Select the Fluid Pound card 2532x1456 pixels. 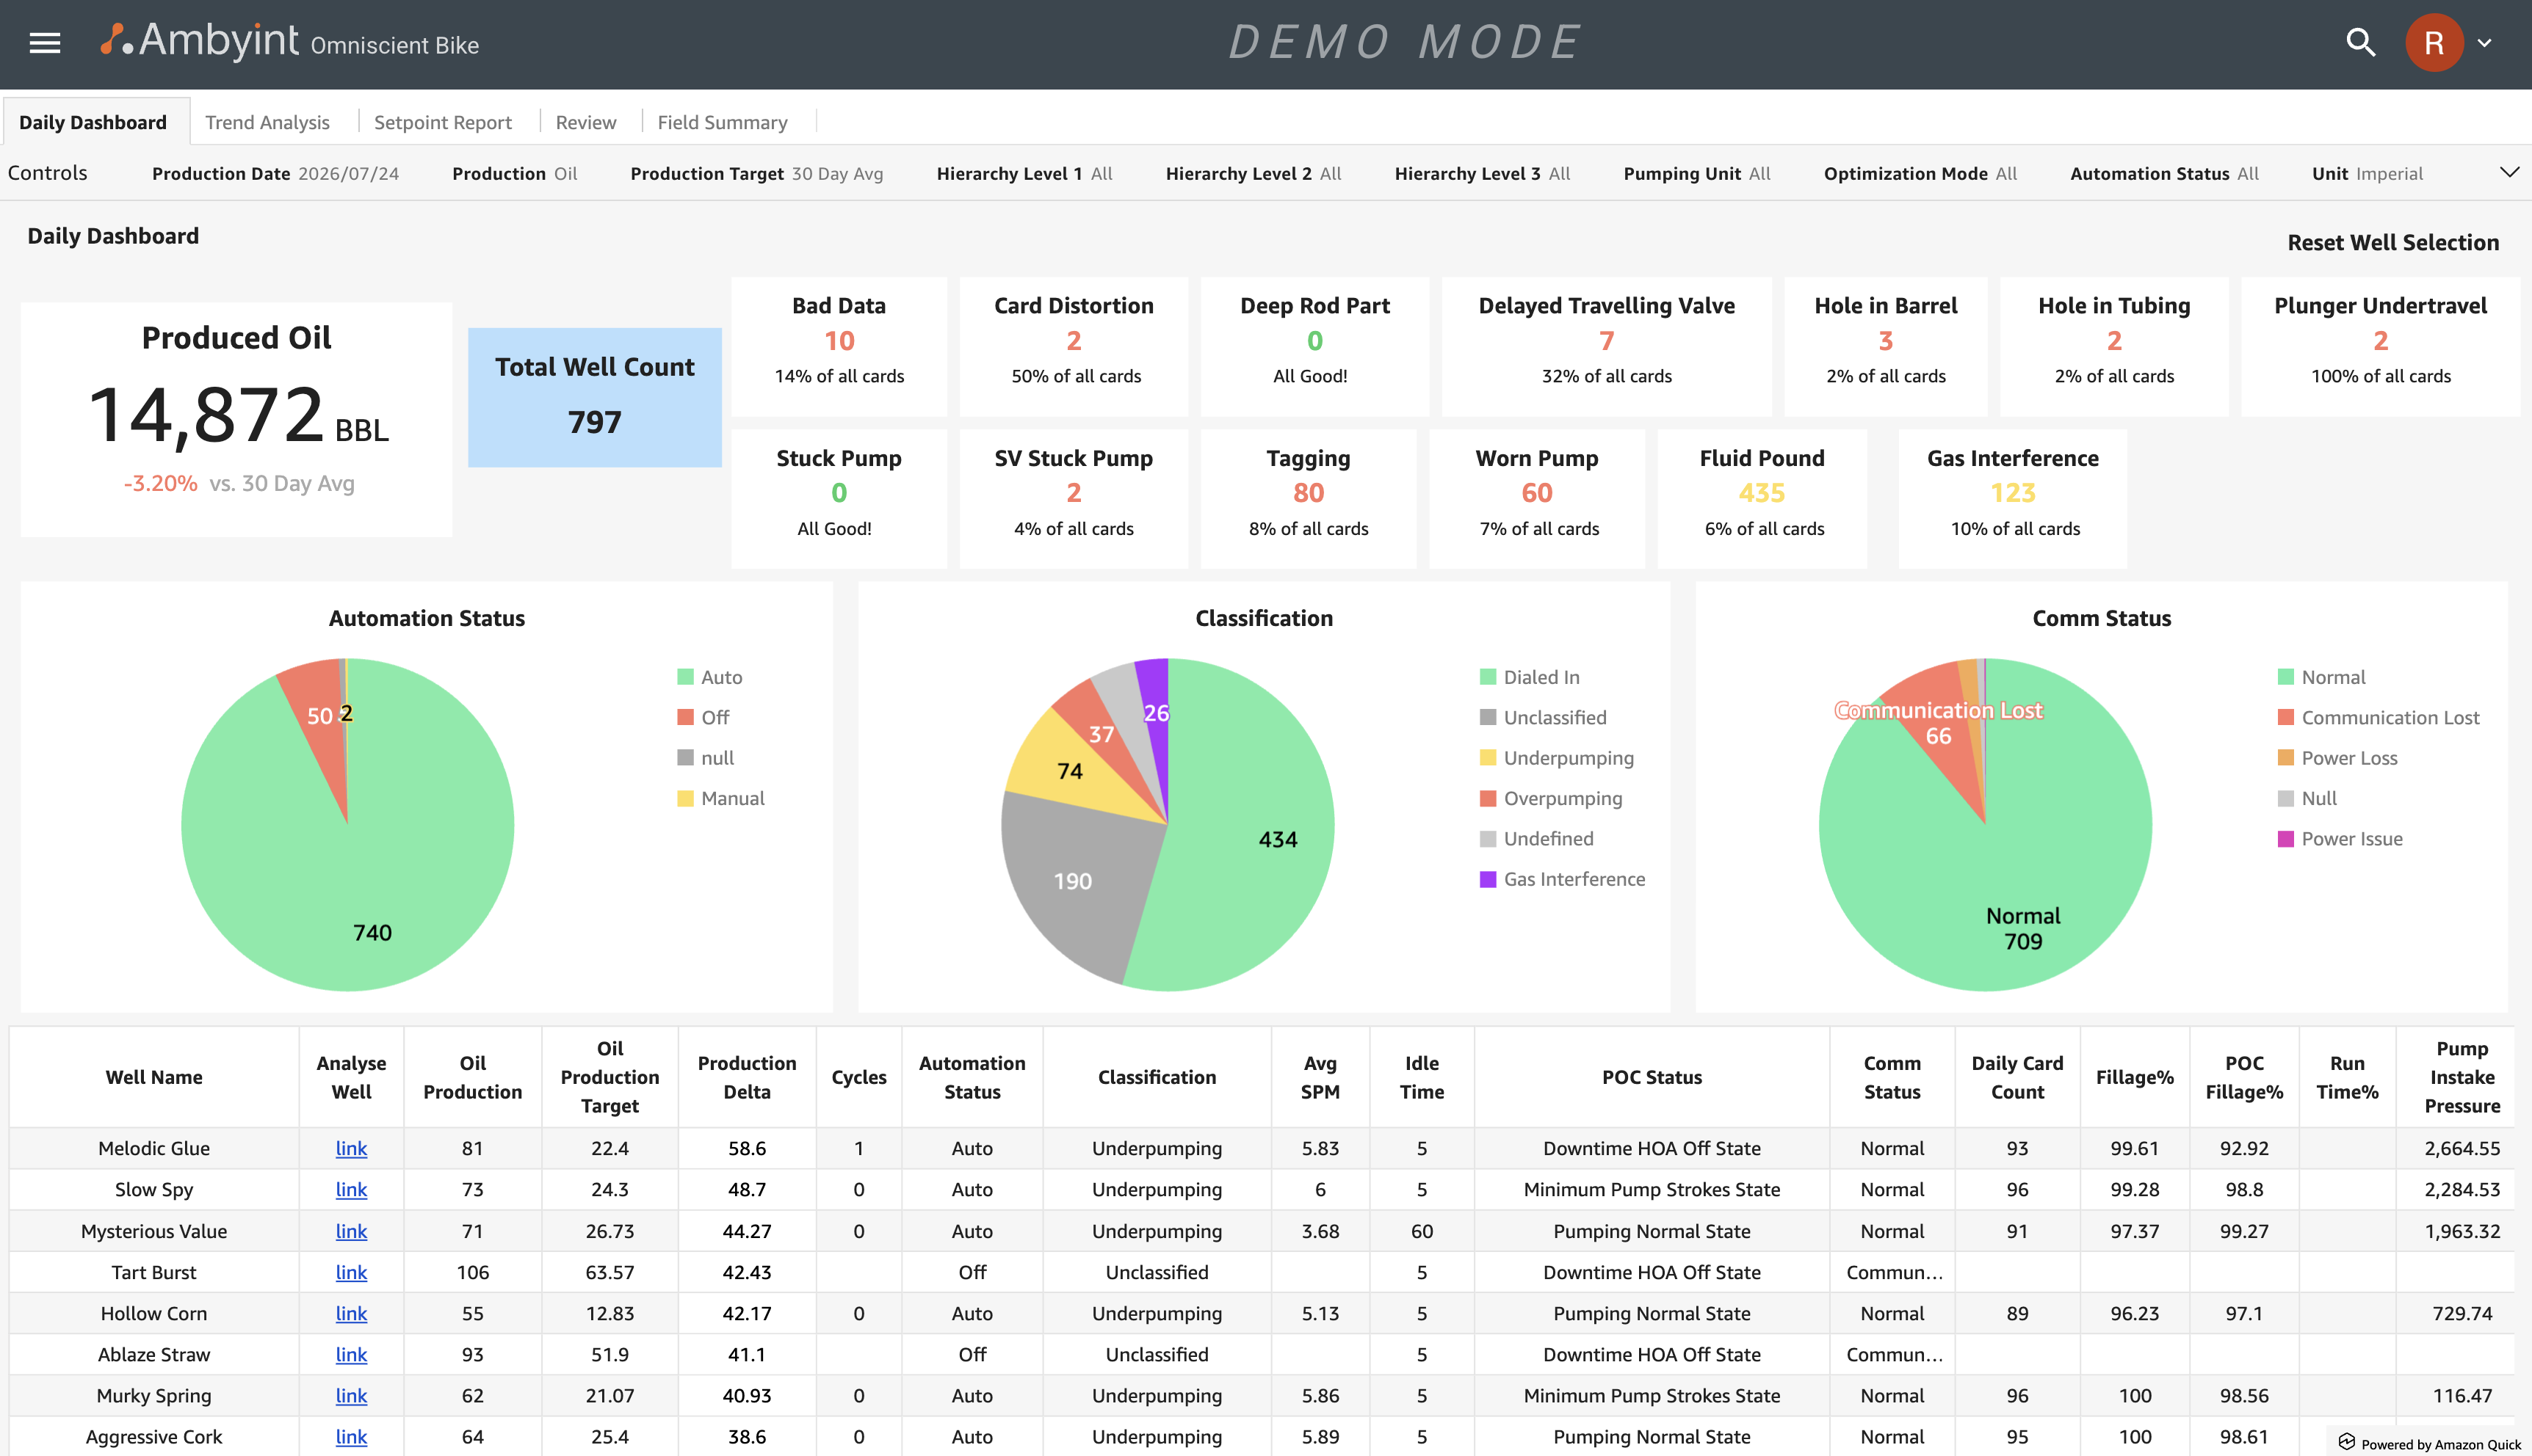(x=1762, y=498)
